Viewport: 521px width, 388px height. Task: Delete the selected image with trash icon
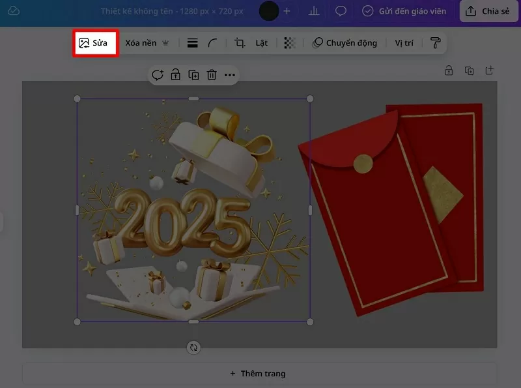212,75
